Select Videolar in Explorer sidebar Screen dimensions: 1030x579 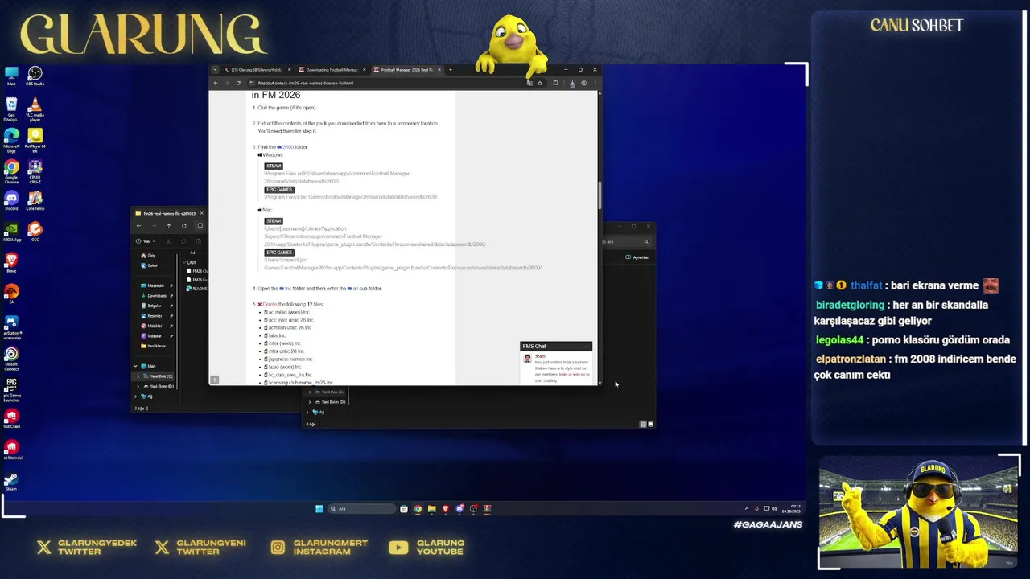coord(155,336)
